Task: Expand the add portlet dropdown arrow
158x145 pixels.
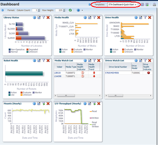Action: coord(82,10)
